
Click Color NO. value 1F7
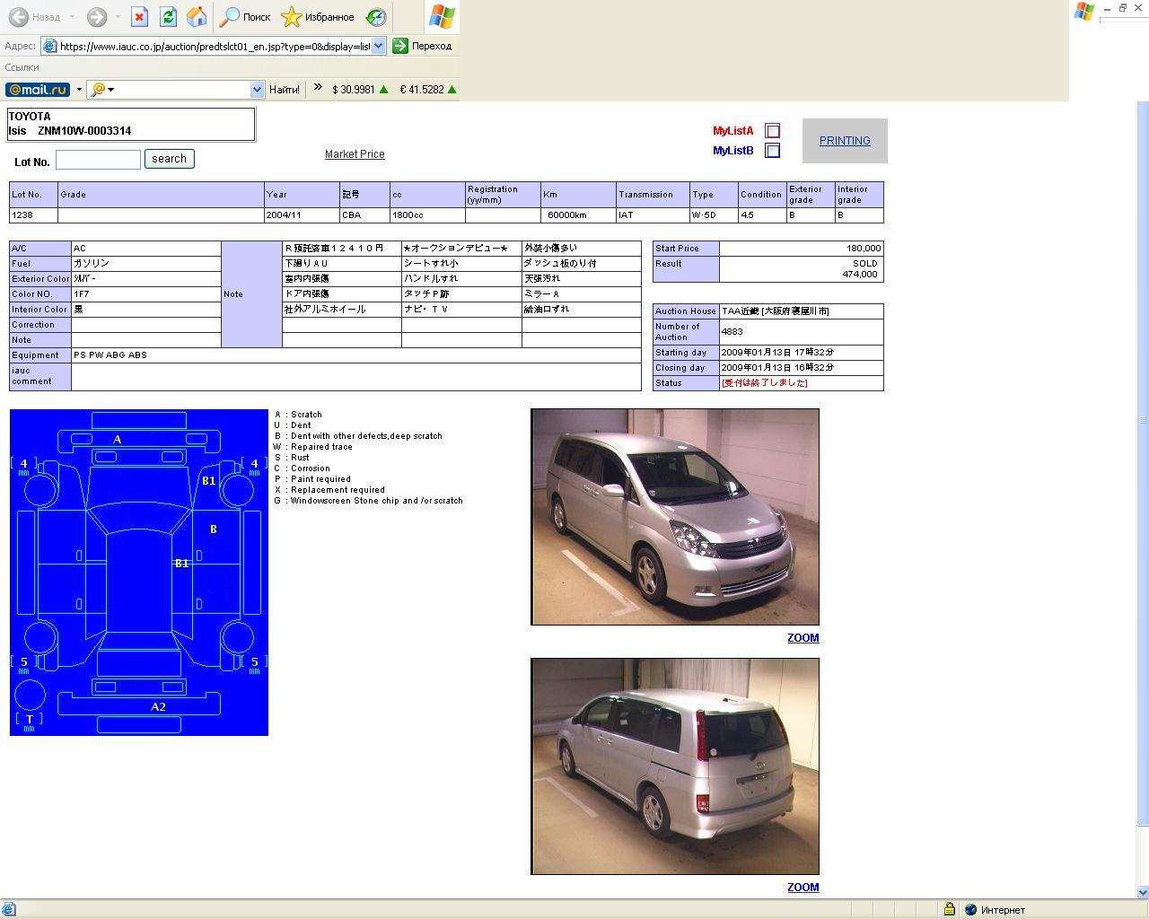(82, 294)
